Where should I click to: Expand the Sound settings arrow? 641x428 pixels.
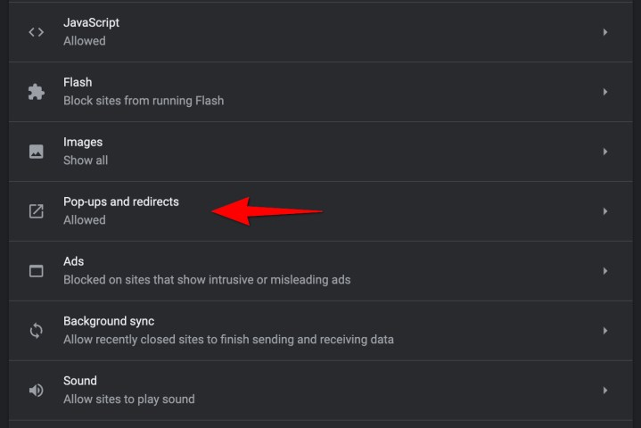[604, 391]
